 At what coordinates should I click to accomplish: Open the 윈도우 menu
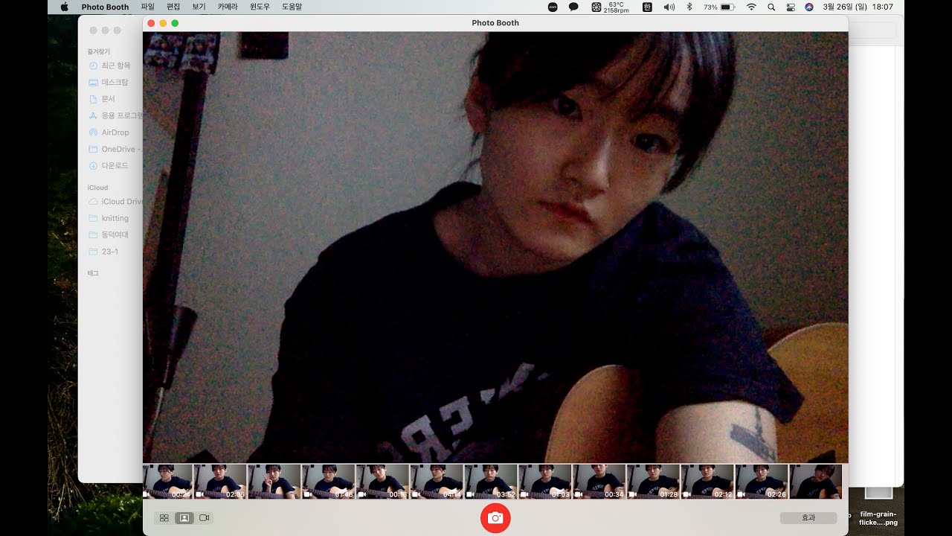coord(260,7)
